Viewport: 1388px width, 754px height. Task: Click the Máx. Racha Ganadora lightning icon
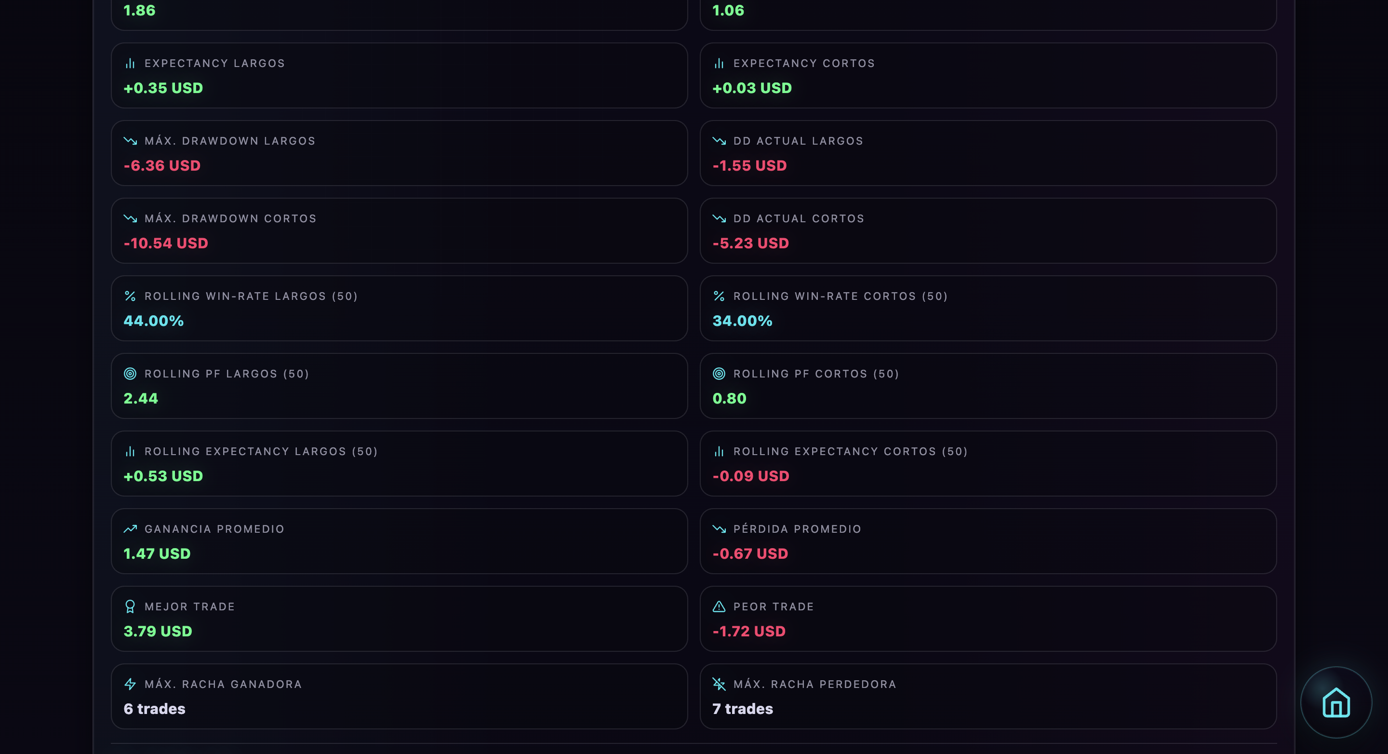130,685
